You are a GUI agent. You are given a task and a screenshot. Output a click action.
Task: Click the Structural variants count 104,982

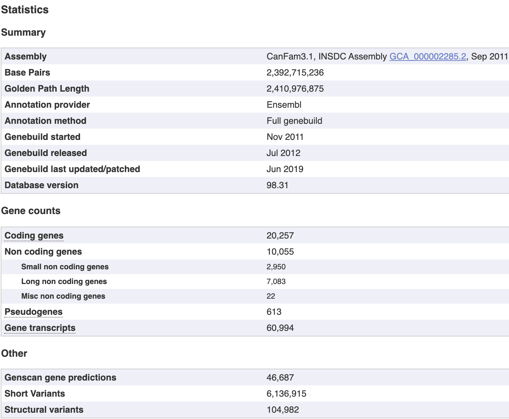(x=282, y=410)
